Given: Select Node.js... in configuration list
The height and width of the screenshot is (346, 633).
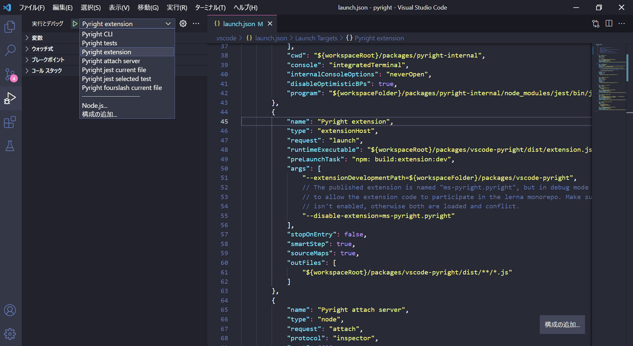Looking at the screenshot, I should click(127, 105).
